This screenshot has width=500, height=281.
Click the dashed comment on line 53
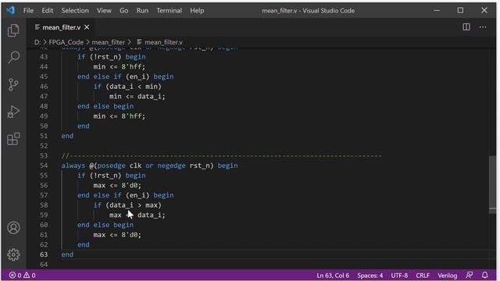click(221, 155)
